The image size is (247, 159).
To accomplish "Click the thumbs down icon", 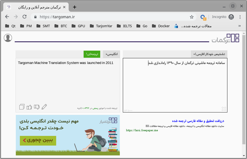I will [37, 107].
